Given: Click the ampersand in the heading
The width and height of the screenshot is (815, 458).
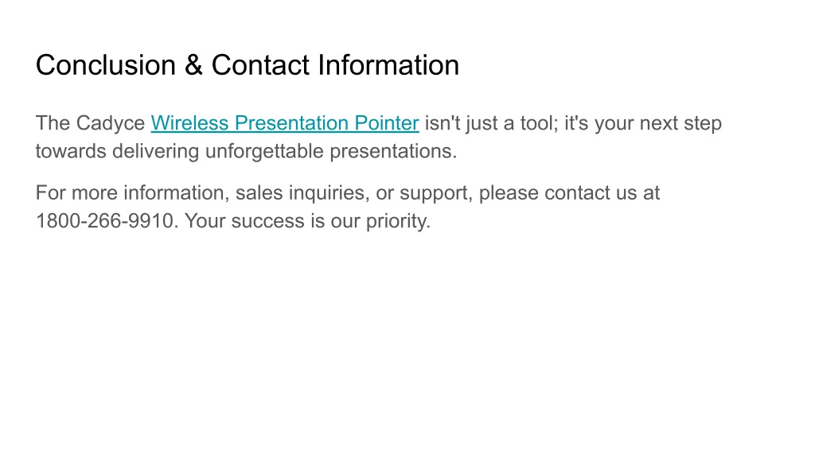Looking at the screenshot, I should pyautogui.click(x=193, y=65).
